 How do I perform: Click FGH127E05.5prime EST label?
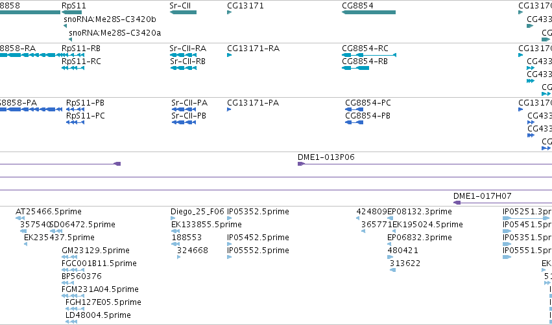pyautogui.click(x=104, y=302)
